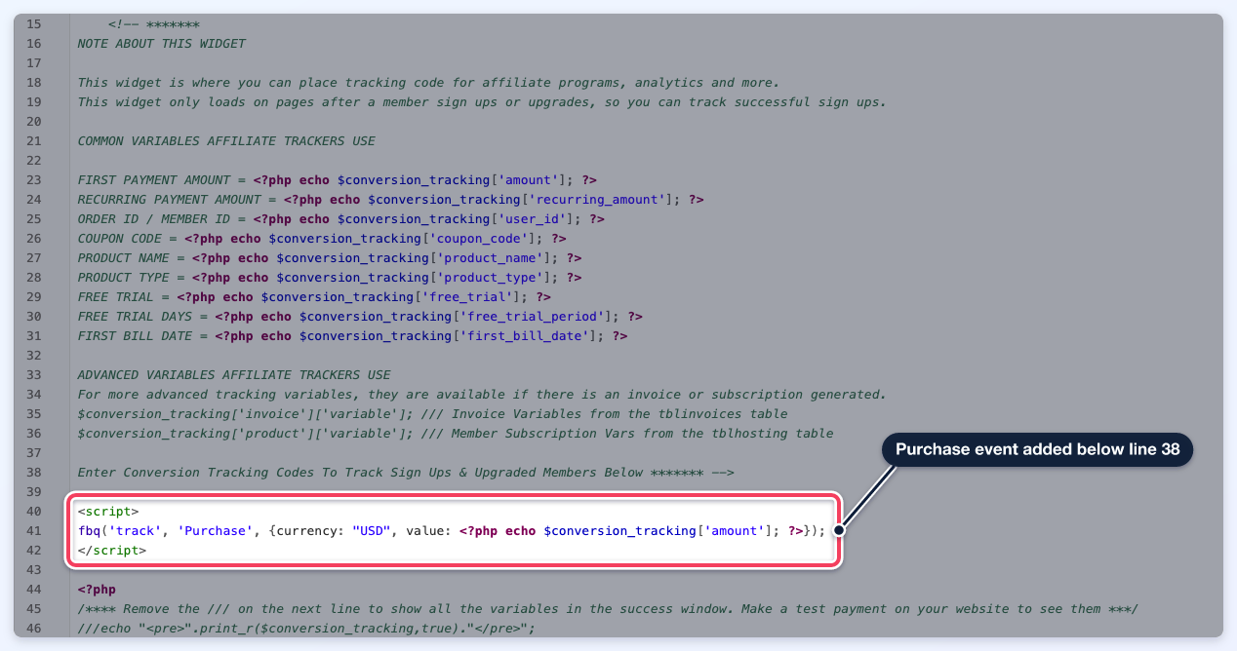1237x651 pixels.
Task: Click 'ADVANCED VARIABLES AFFILIATE TRACKERS USE' line
Action: click(x=234, y=375)
